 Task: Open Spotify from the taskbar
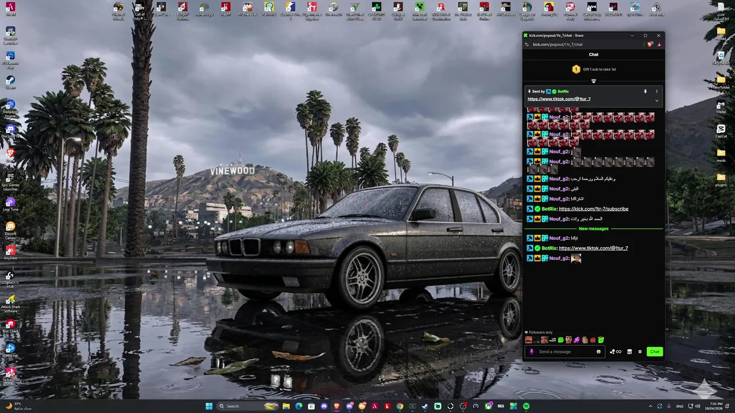[526, 406]
